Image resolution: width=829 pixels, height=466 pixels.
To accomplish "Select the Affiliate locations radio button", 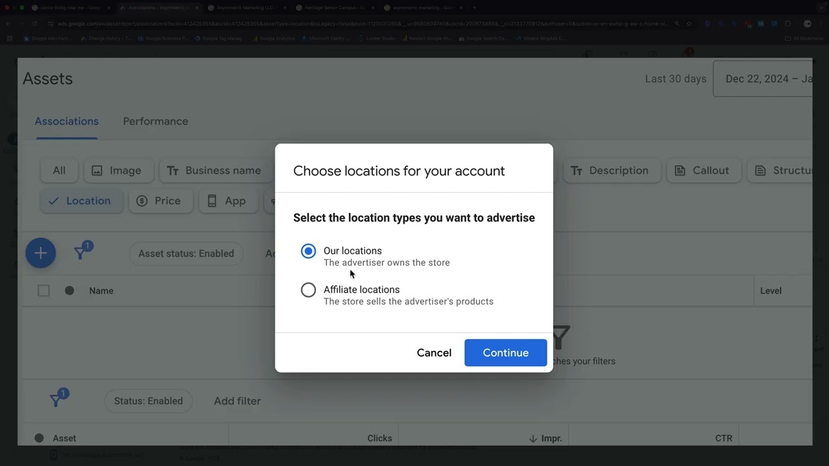I will tap(308, 290).
